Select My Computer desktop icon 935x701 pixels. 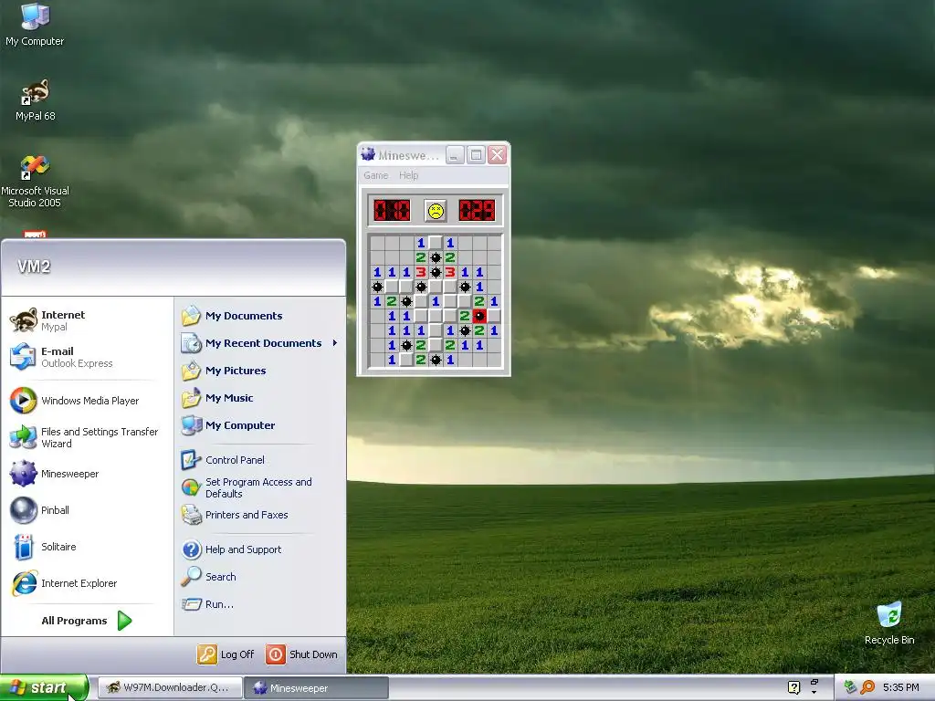[x=35, y=25]
